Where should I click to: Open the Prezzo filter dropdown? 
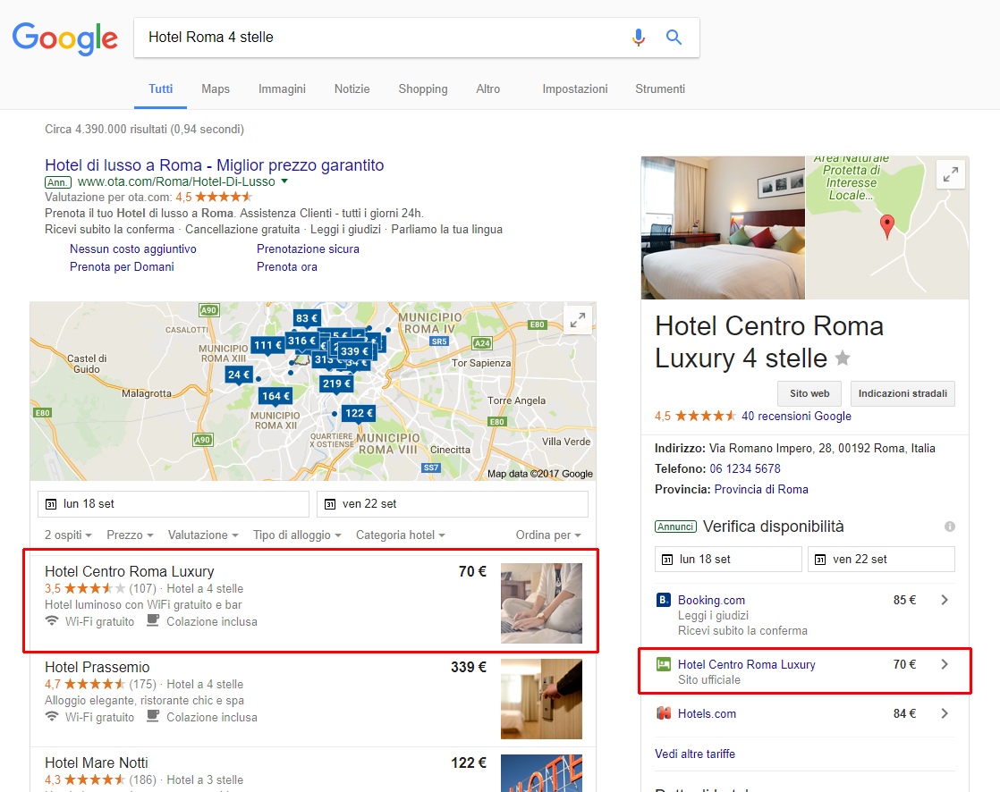pyautogui.click(x=130, y=535)
